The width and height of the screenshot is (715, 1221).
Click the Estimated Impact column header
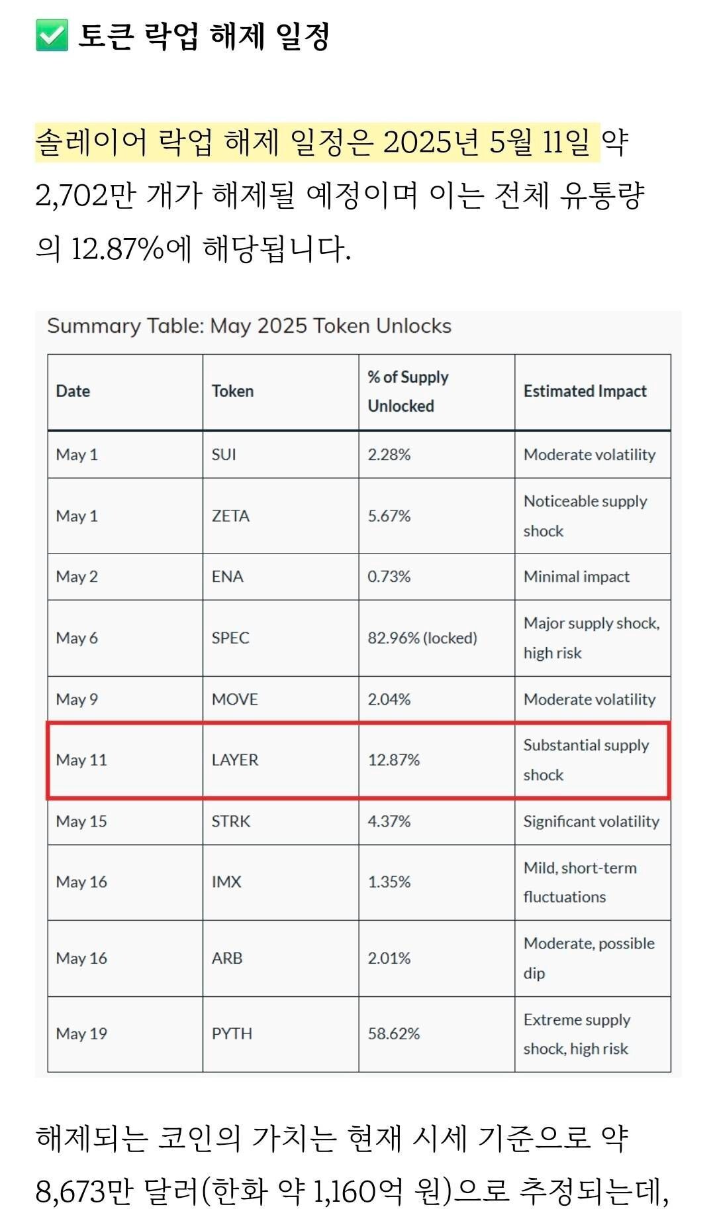tap(585, 391)
